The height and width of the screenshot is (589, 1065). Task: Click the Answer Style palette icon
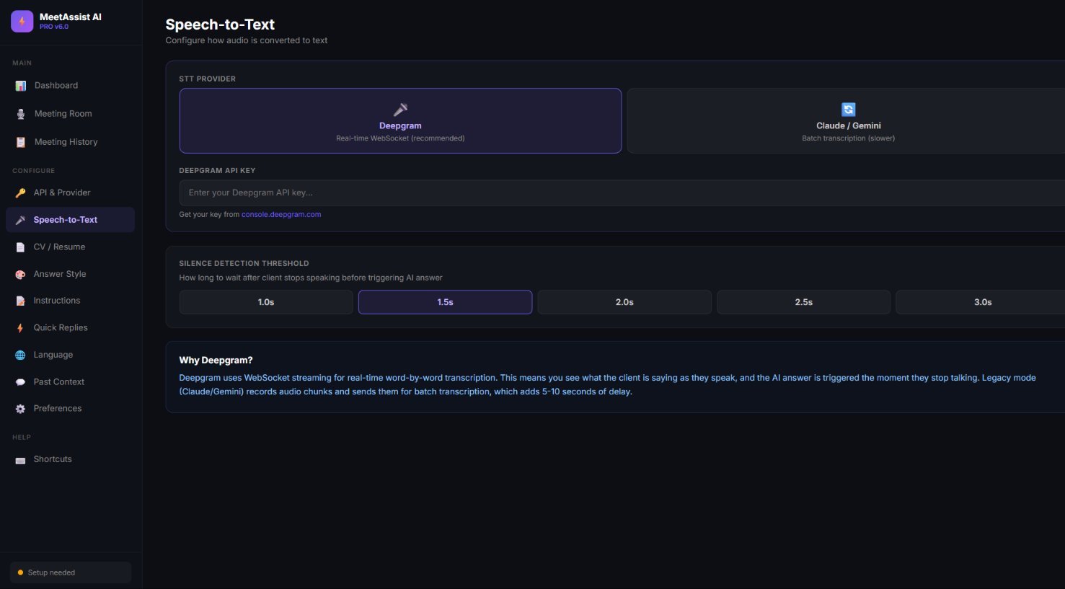(x=20, y=274)
